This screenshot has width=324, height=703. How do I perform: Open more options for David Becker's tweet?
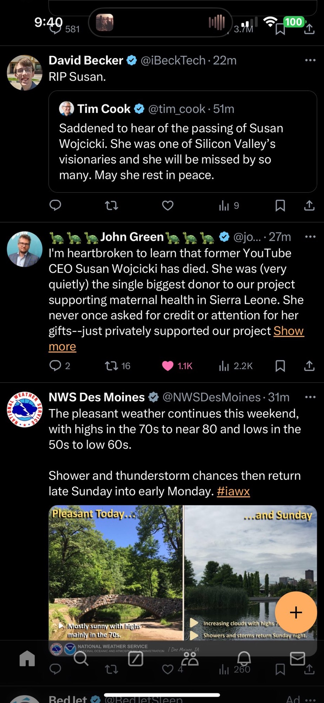pyautogui.click(x=310, y=60)
